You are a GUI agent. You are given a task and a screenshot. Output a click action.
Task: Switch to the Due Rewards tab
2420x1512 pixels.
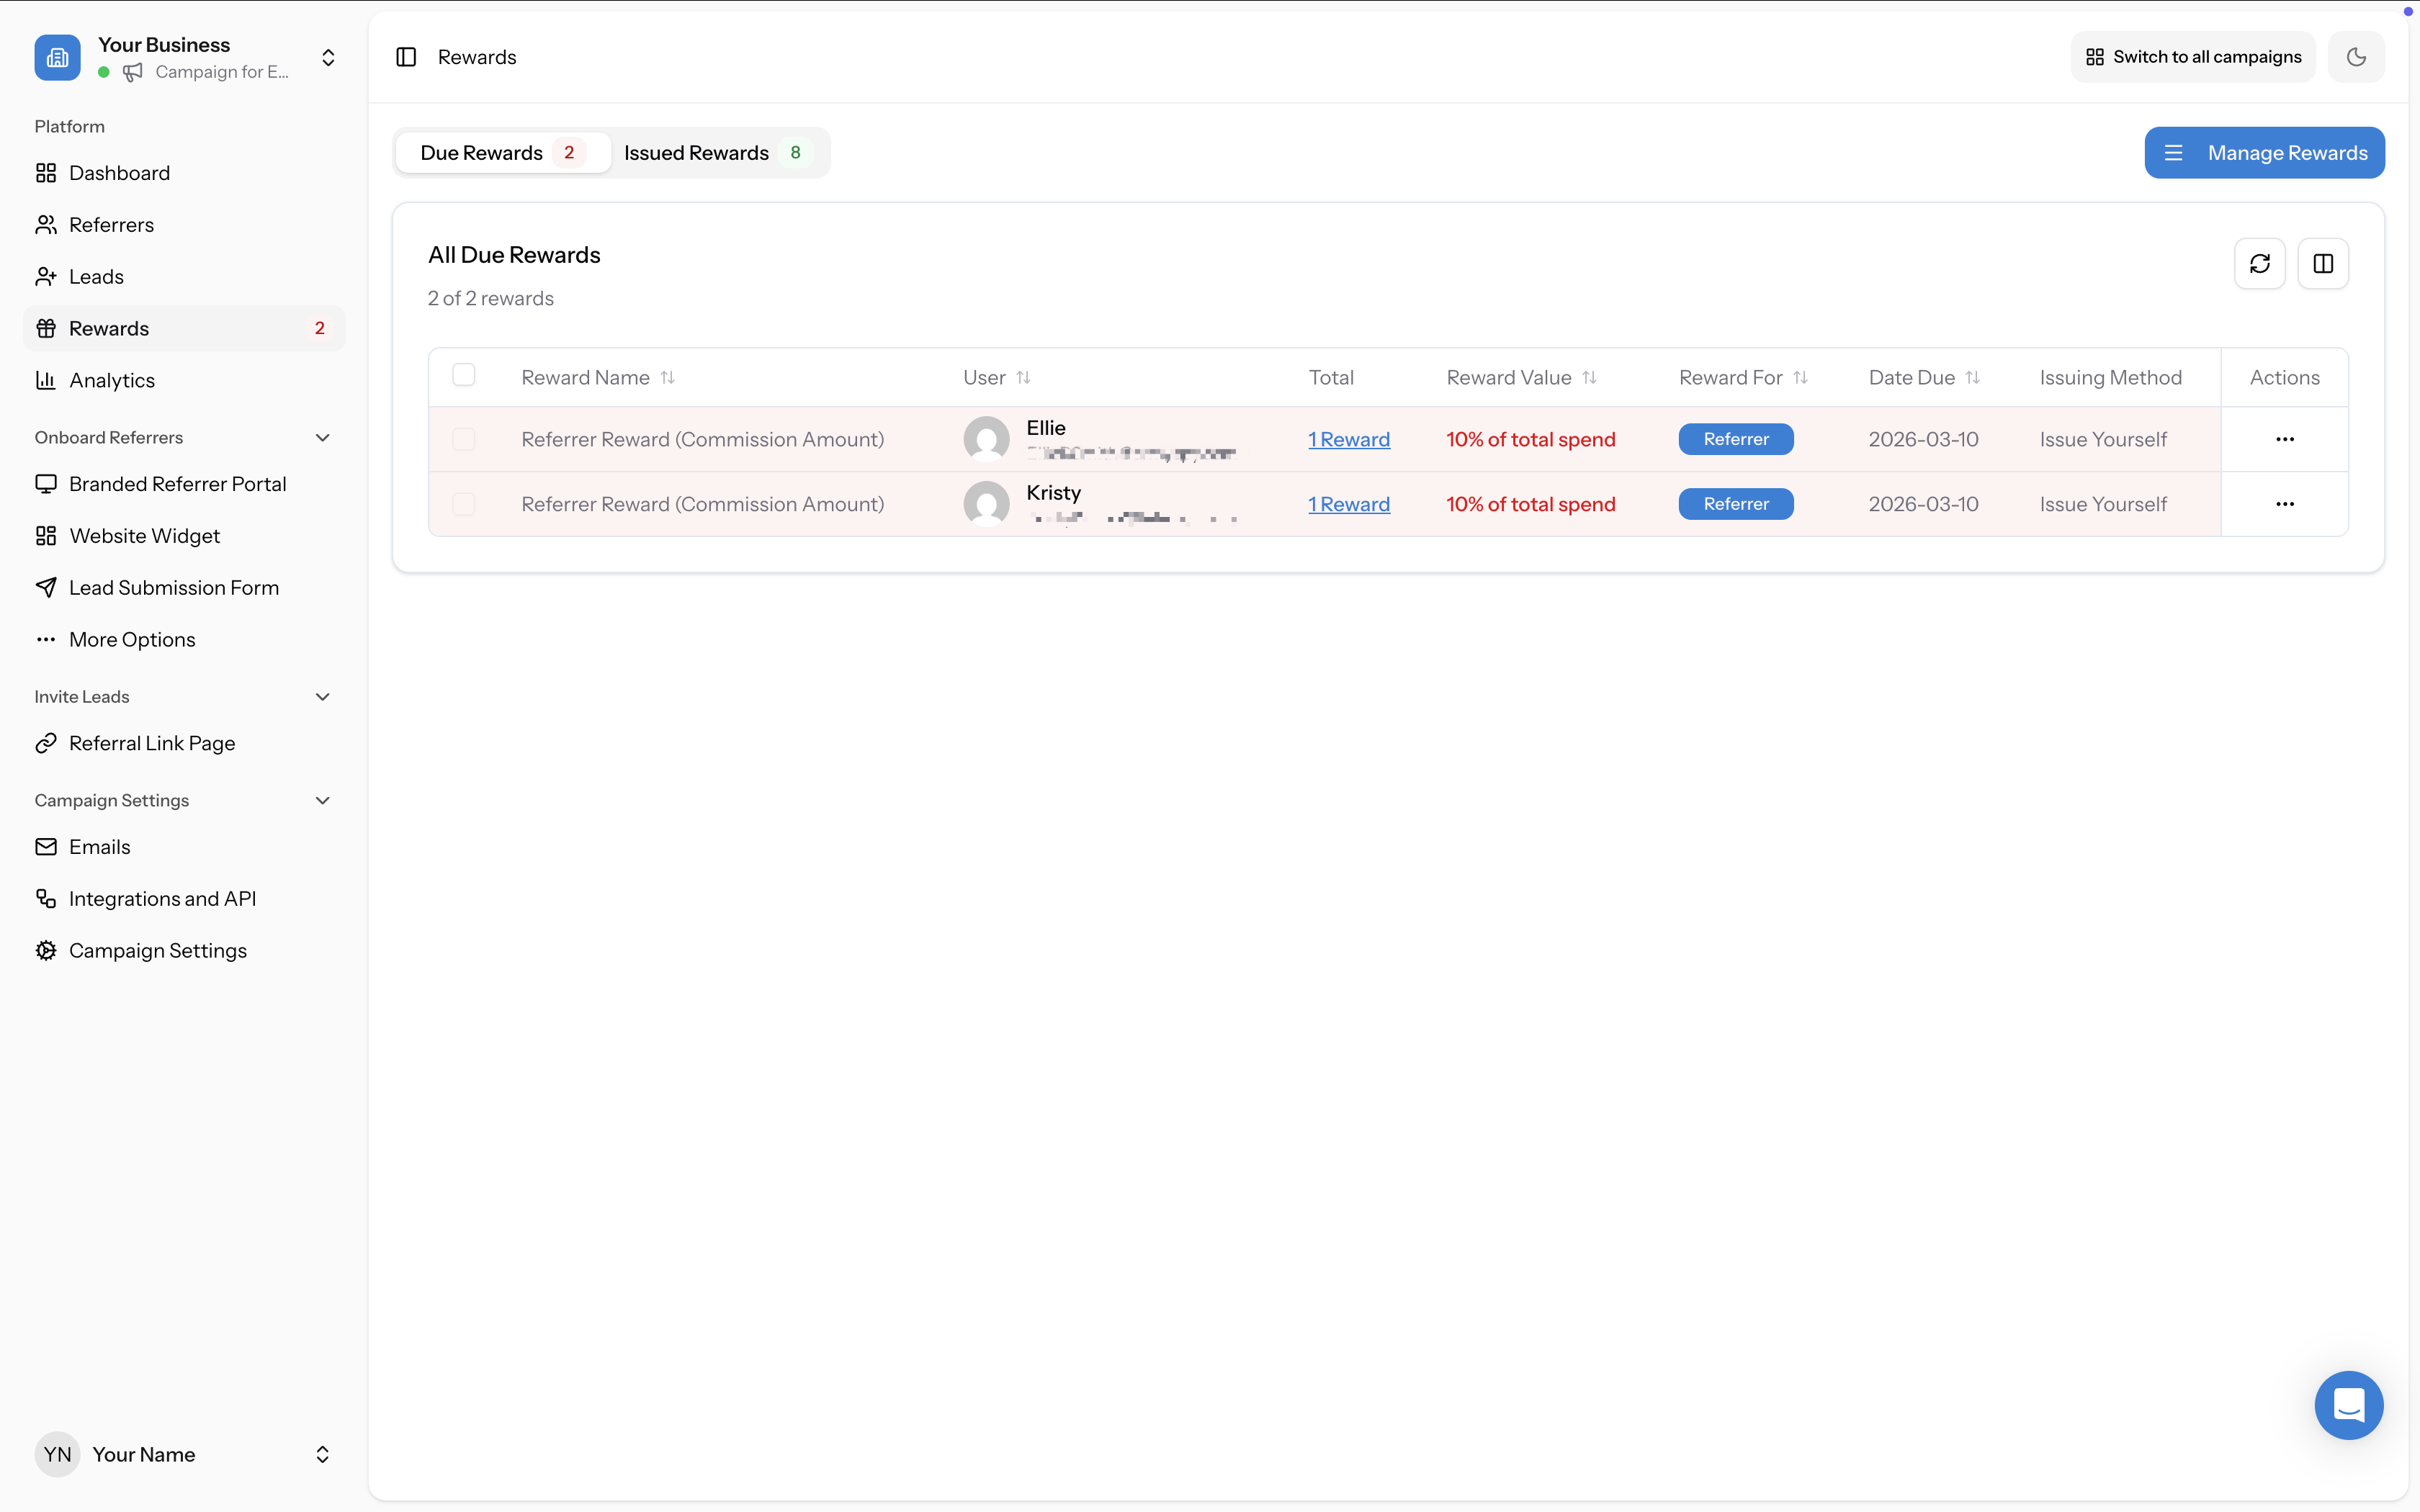[x=481, y=152]
